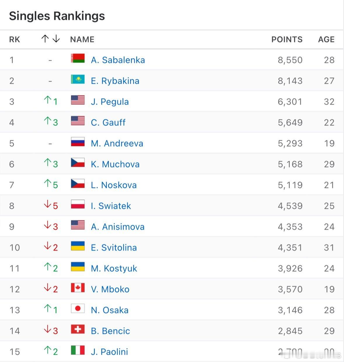Click the red down arrow in A. Anisimova's row
This screenshot has height=362, width=344.
pyautogui.click(x=47, y=225)
